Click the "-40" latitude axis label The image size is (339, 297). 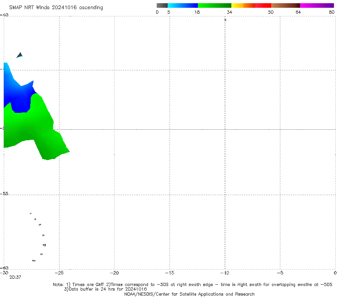[x=4, y=15]
